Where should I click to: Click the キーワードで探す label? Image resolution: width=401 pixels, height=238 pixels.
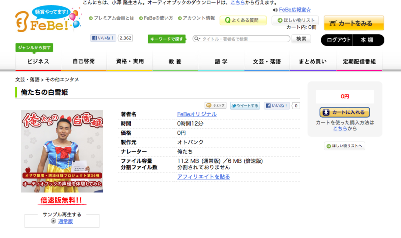[x=167, y=39]
